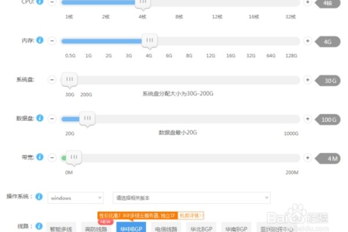Click the 8核 mark on CPU scale
The height and width of the screenshot is (232, 348).
pos(179,17)
